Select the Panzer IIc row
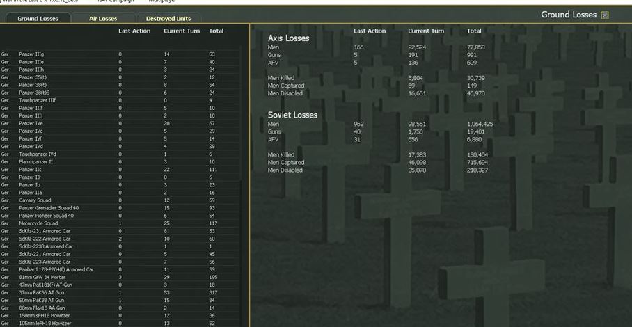The image size is (632, 327). click(x=120, y=170)
